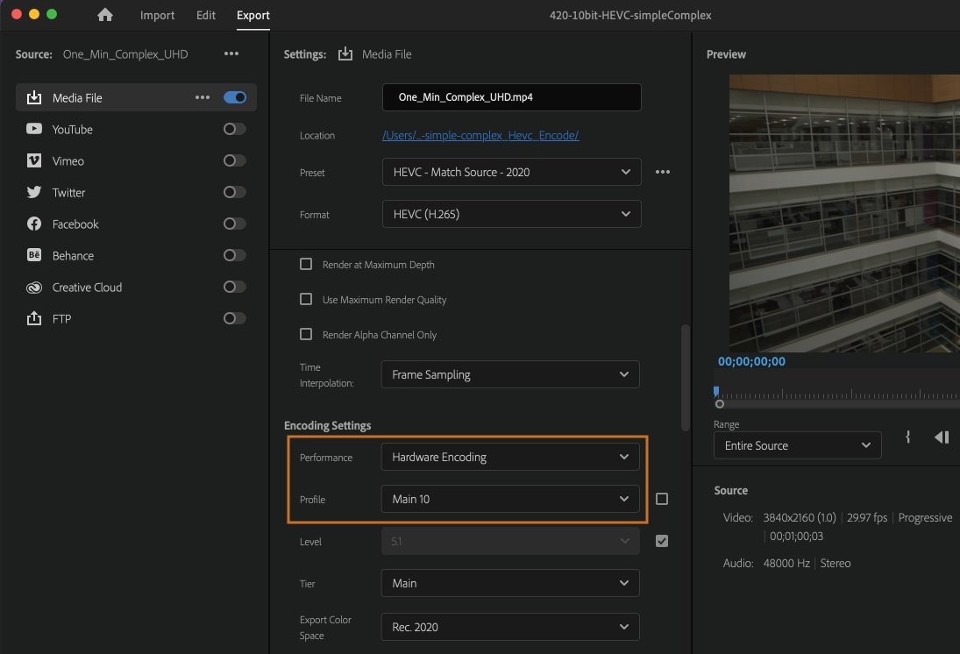Click the FTP upload icon
The image size is (960, 654).
[x=34, y=318]
